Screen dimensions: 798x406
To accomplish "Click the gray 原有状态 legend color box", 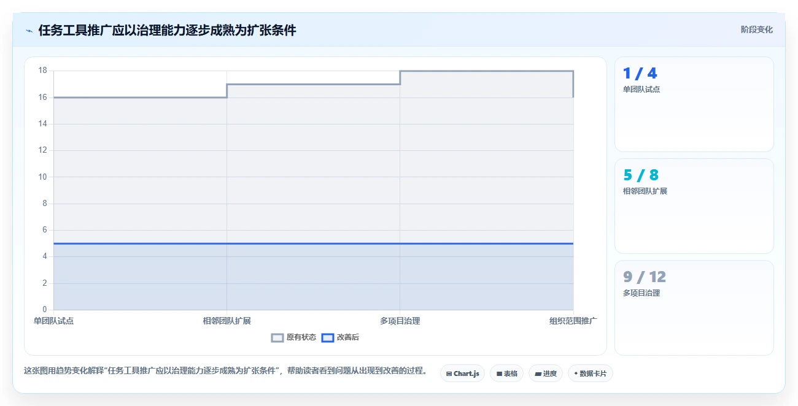I will (x=277, y=337).
